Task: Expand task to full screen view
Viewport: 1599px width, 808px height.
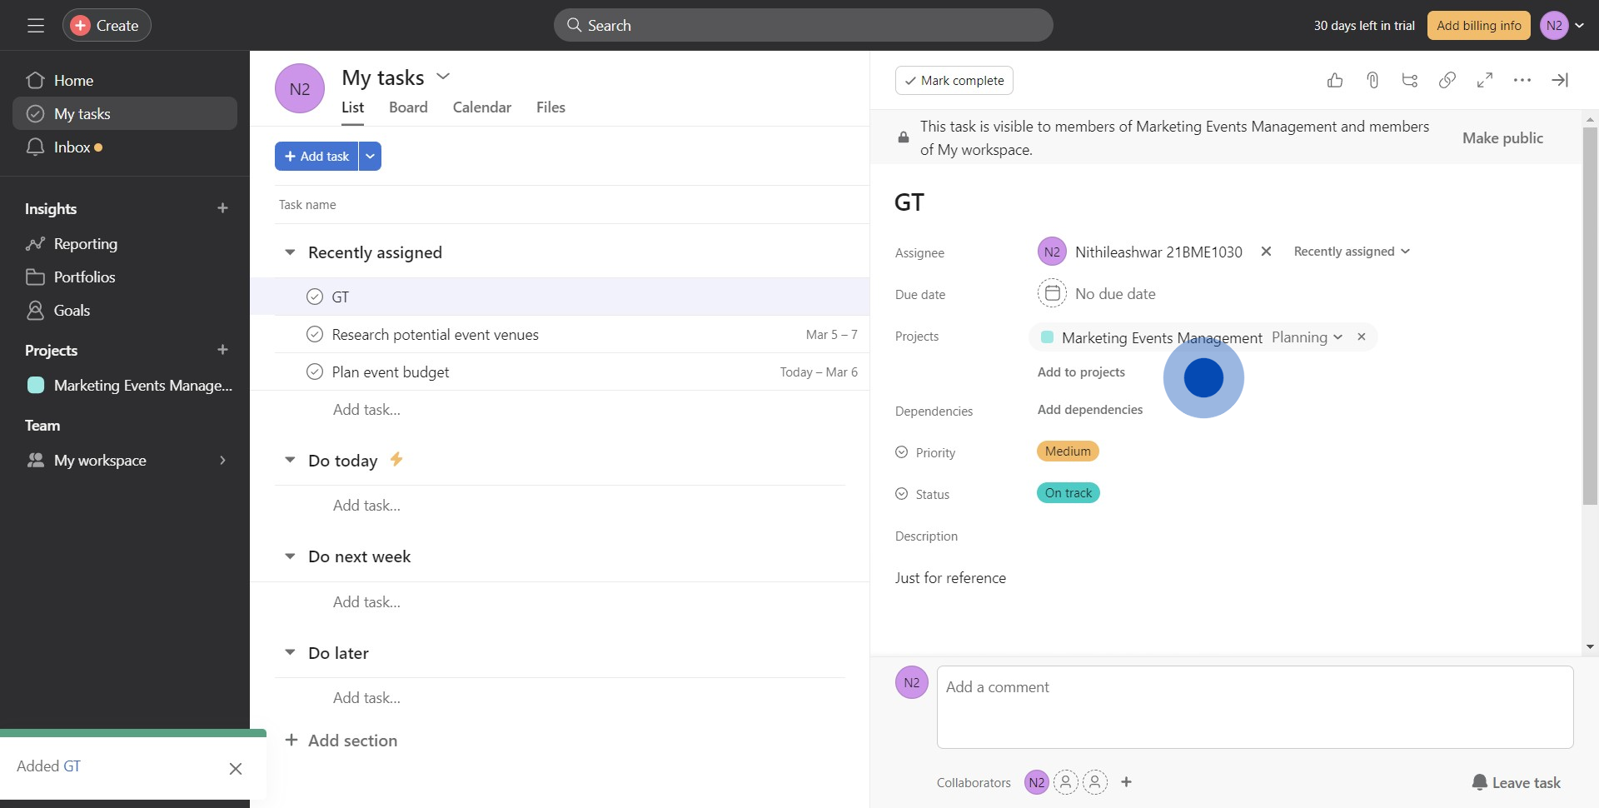Action: click(1485, 80)
